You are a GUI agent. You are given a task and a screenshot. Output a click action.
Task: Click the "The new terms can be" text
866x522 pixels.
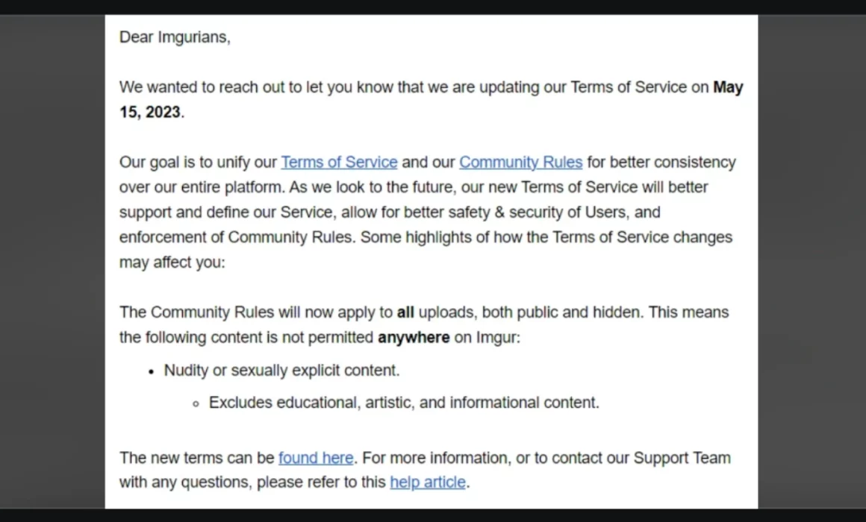point(196,458)
